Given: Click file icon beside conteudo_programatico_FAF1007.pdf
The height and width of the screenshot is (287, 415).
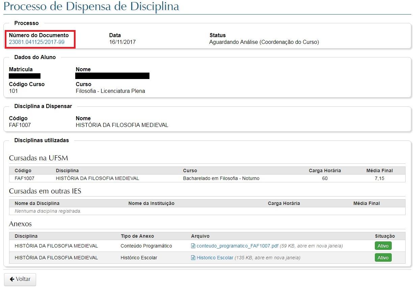Looking at the screenshot, I should [193, 246].
